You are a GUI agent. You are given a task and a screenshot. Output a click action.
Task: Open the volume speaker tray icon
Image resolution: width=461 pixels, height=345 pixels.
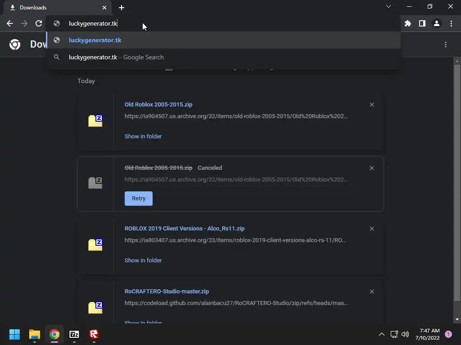[405, 334]
